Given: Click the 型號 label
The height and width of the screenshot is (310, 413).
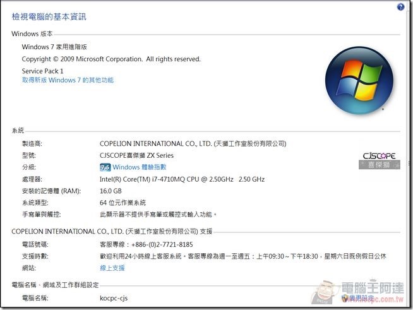Looking at the screenshot, I should pos(28,155).
